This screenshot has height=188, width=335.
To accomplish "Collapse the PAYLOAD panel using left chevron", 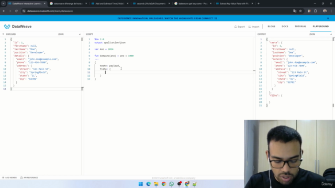I will (3, 34).
